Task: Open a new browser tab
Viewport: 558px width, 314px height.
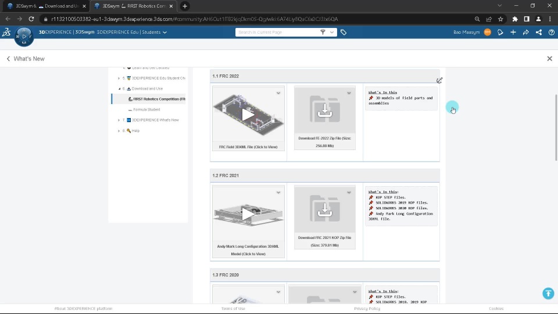Action: click(185, 6)
